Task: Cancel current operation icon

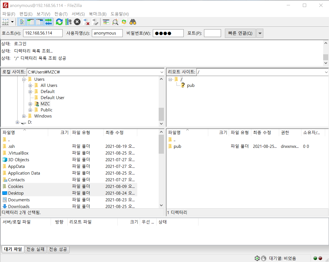Action: [77, 22]
